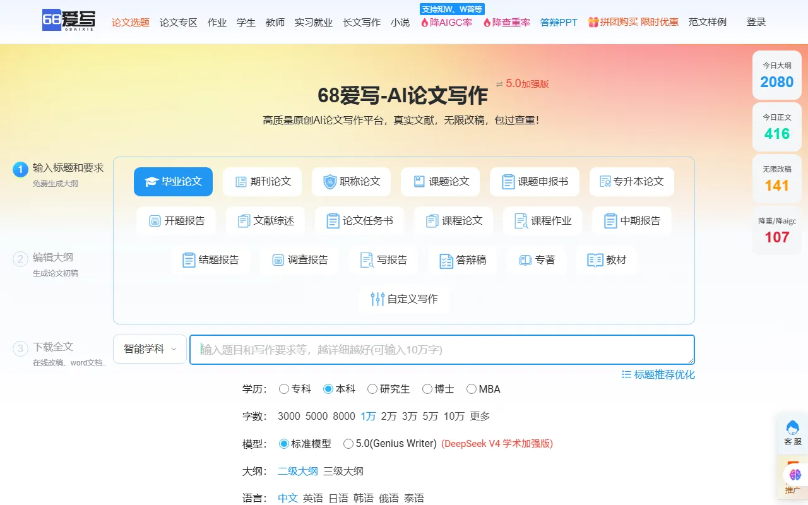Select the 2万 word count option

389,416
